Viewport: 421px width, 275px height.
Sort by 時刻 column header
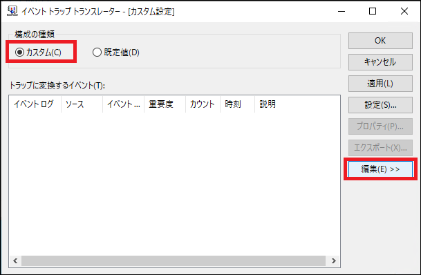(238, 104)
